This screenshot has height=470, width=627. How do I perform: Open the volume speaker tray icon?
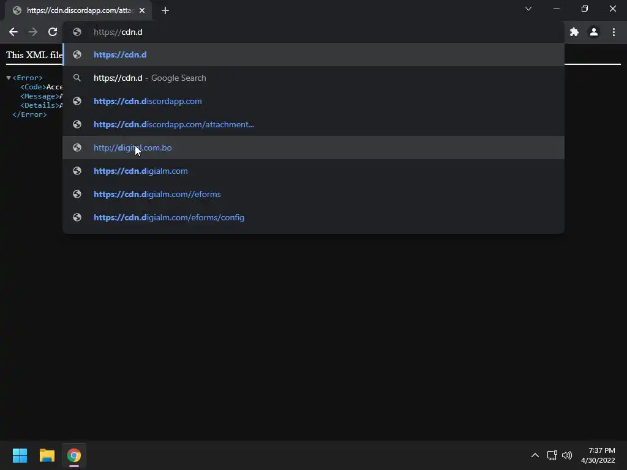pyautogui.click(x=567, y=455)
